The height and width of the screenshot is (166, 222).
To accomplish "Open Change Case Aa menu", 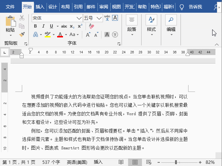I will pyautogui.click(x=74, y=35).
